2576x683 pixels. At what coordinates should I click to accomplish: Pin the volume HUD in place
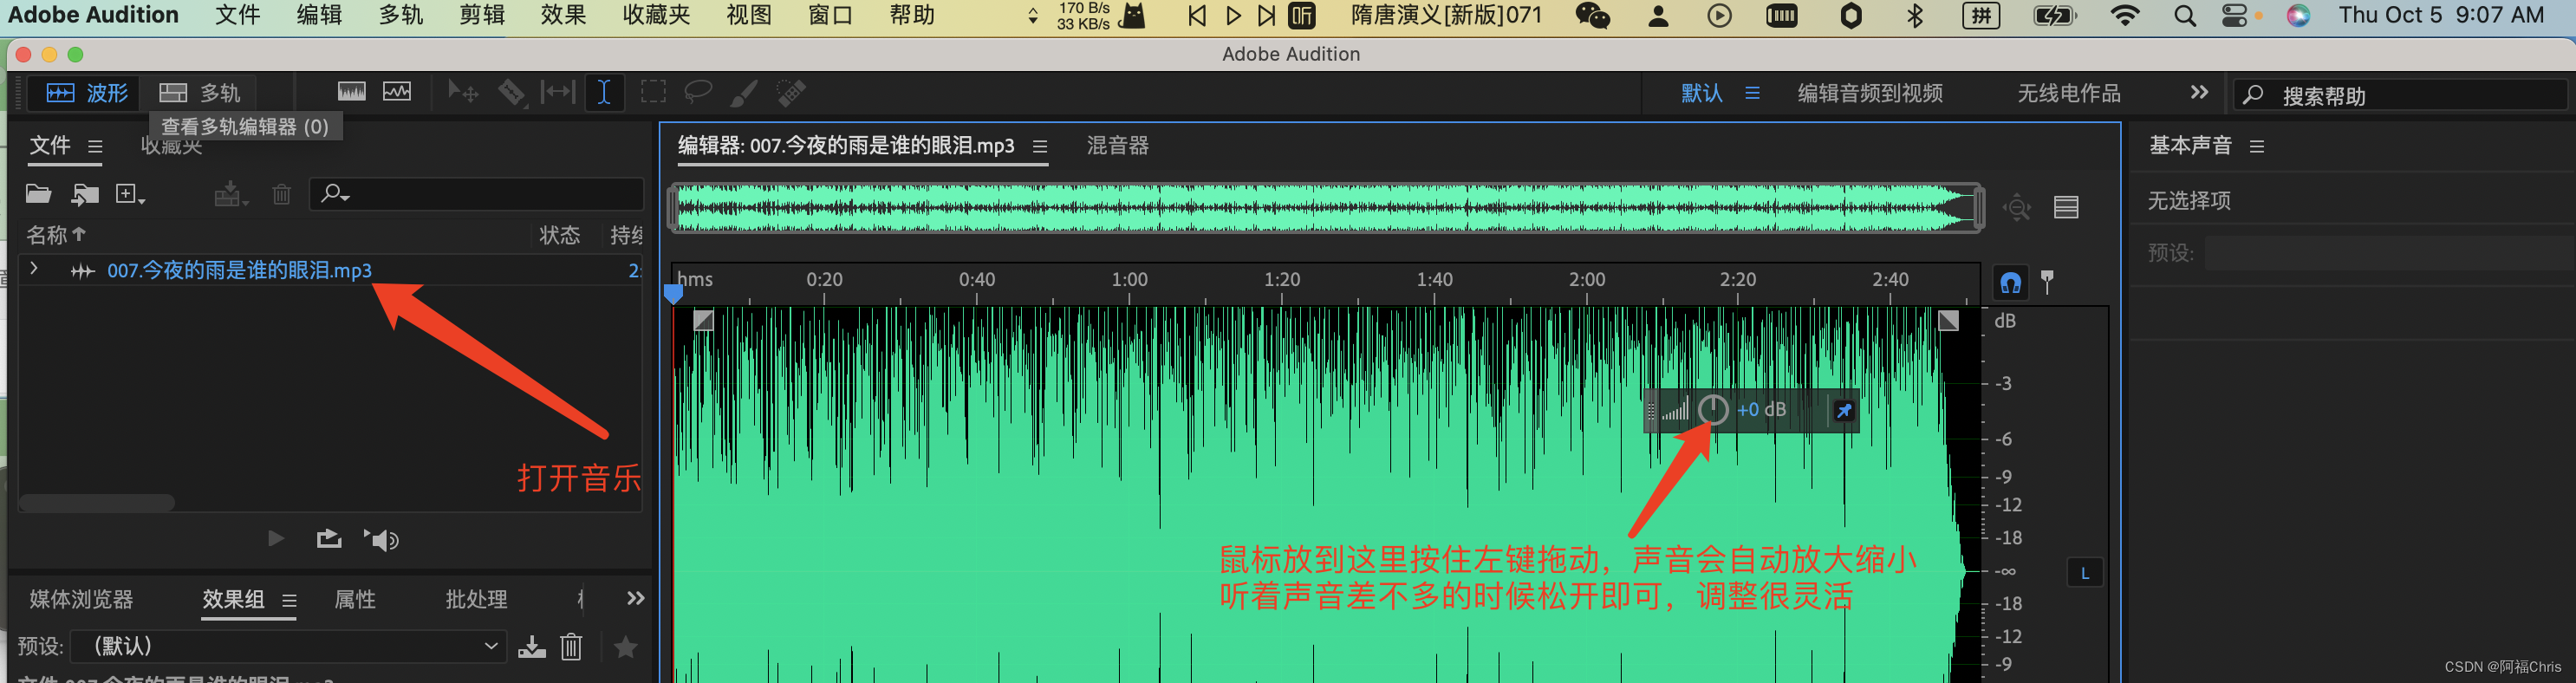1844,411
